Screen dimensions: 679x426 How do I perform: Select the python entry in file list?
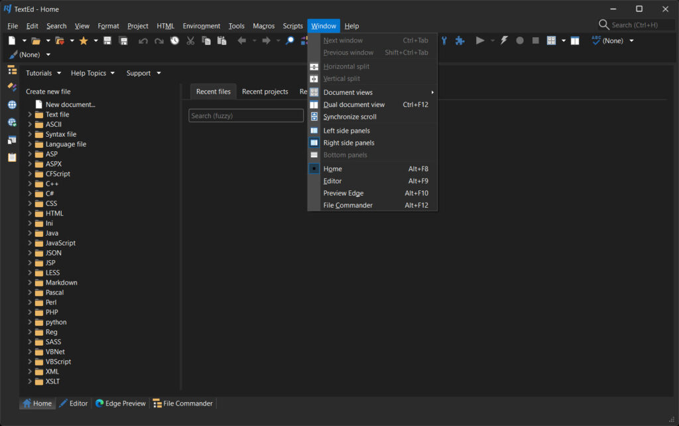(x=56, y=322)
